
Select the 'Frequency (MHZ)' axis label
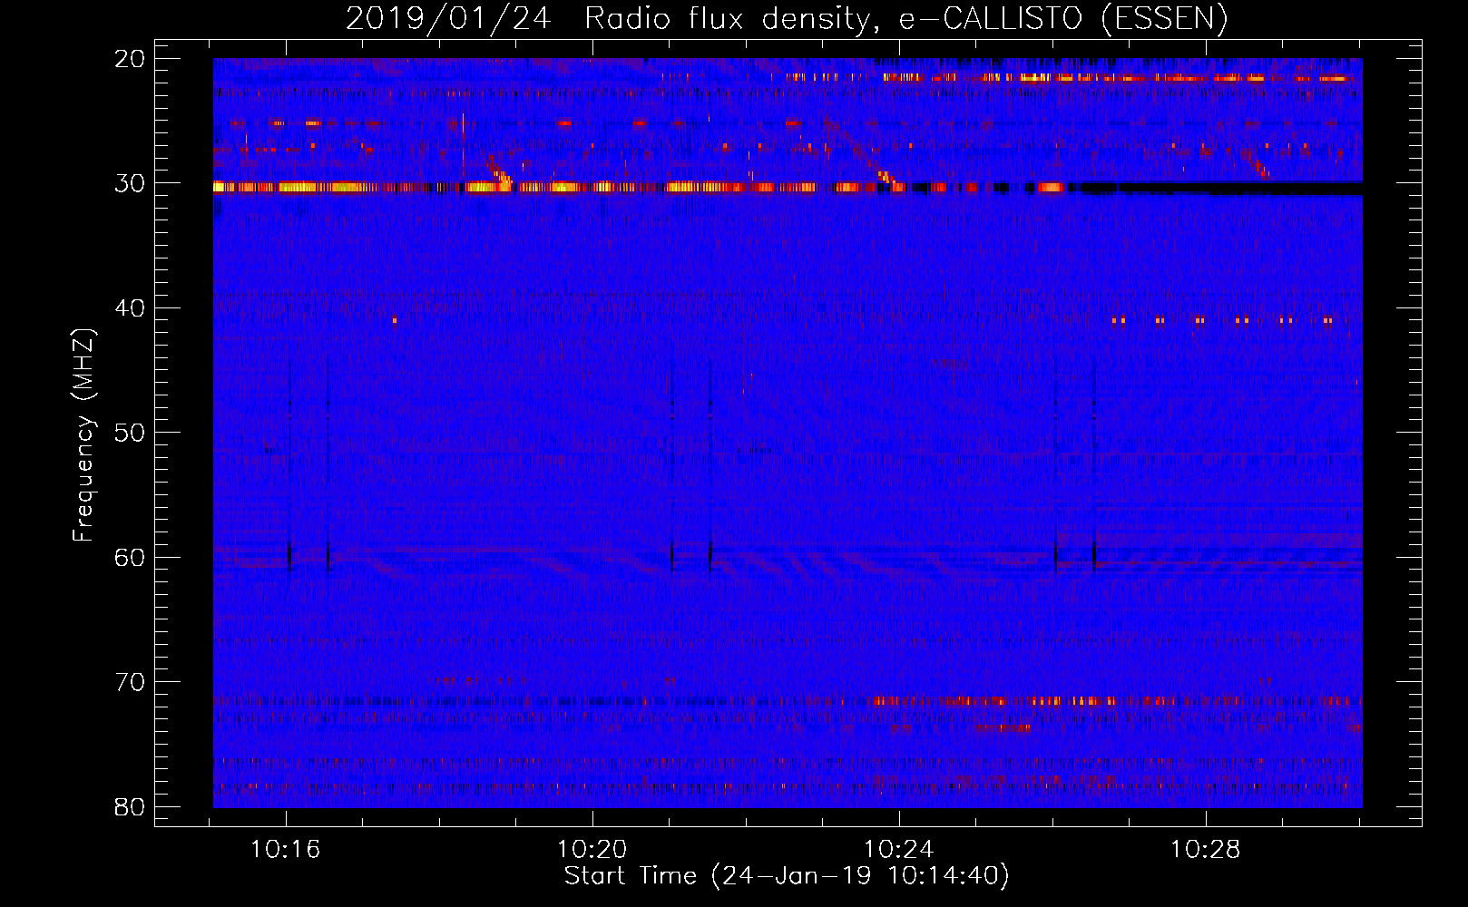[x=83, y=435]
